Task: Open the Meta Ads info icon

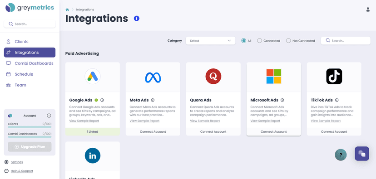Action: click(153, 100)
